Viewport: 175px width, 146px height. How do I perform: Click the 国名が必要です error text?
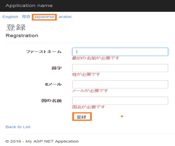pyautogui.click(x=88, y=107)
